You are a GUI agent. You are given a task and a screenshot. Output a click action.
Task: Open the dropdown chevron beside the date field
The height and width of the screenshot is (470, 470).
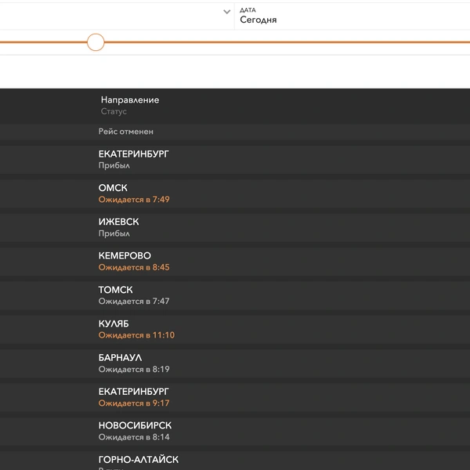[x=227, y=12]
